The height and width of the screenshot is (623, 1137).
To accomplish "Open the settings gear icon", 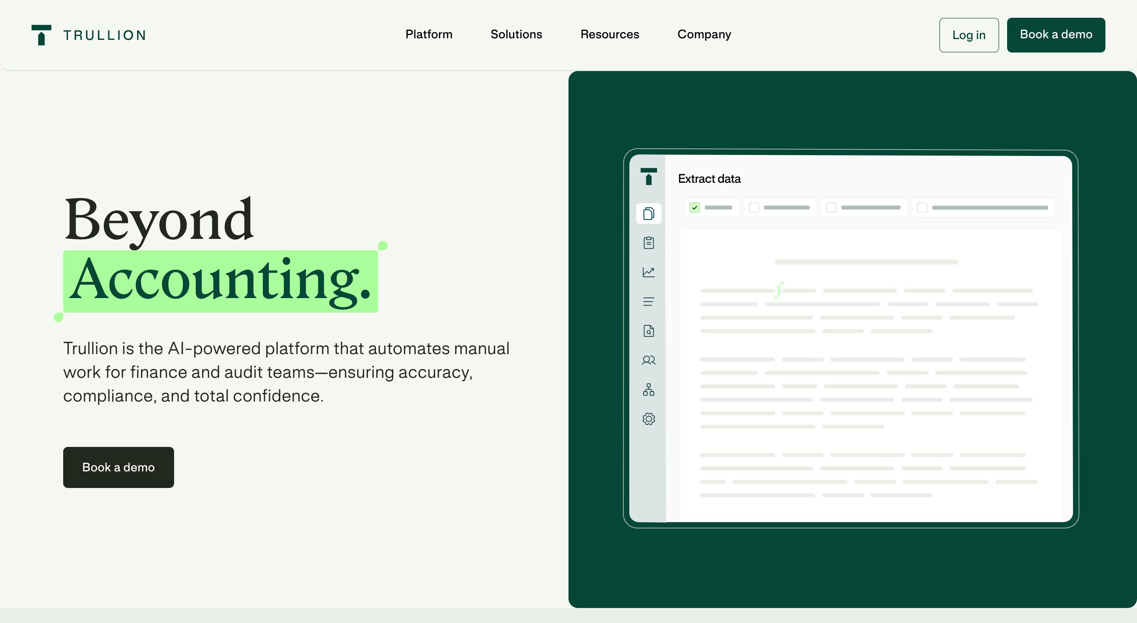I will coord(648,418).
